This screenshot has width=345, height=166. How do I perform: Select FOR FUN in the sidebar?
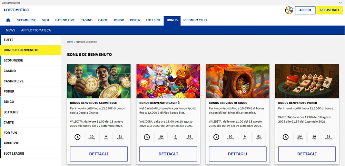pos(31,133)
